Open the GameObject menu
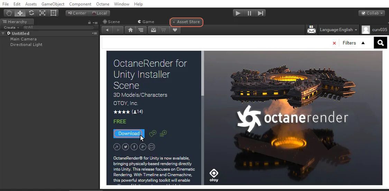389x191 pixels. (53, 4)
